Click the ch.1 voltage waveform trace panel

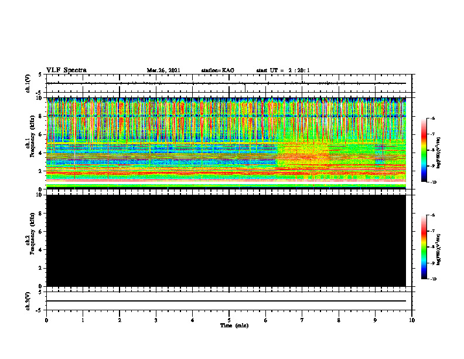click(x=229, y=83)
